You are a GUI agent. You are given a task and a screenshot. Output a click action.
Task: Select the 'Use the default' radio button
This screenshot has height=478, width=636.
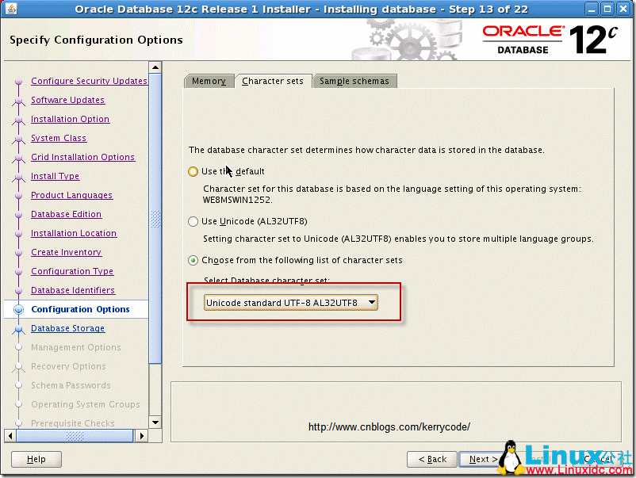(193, 171)
